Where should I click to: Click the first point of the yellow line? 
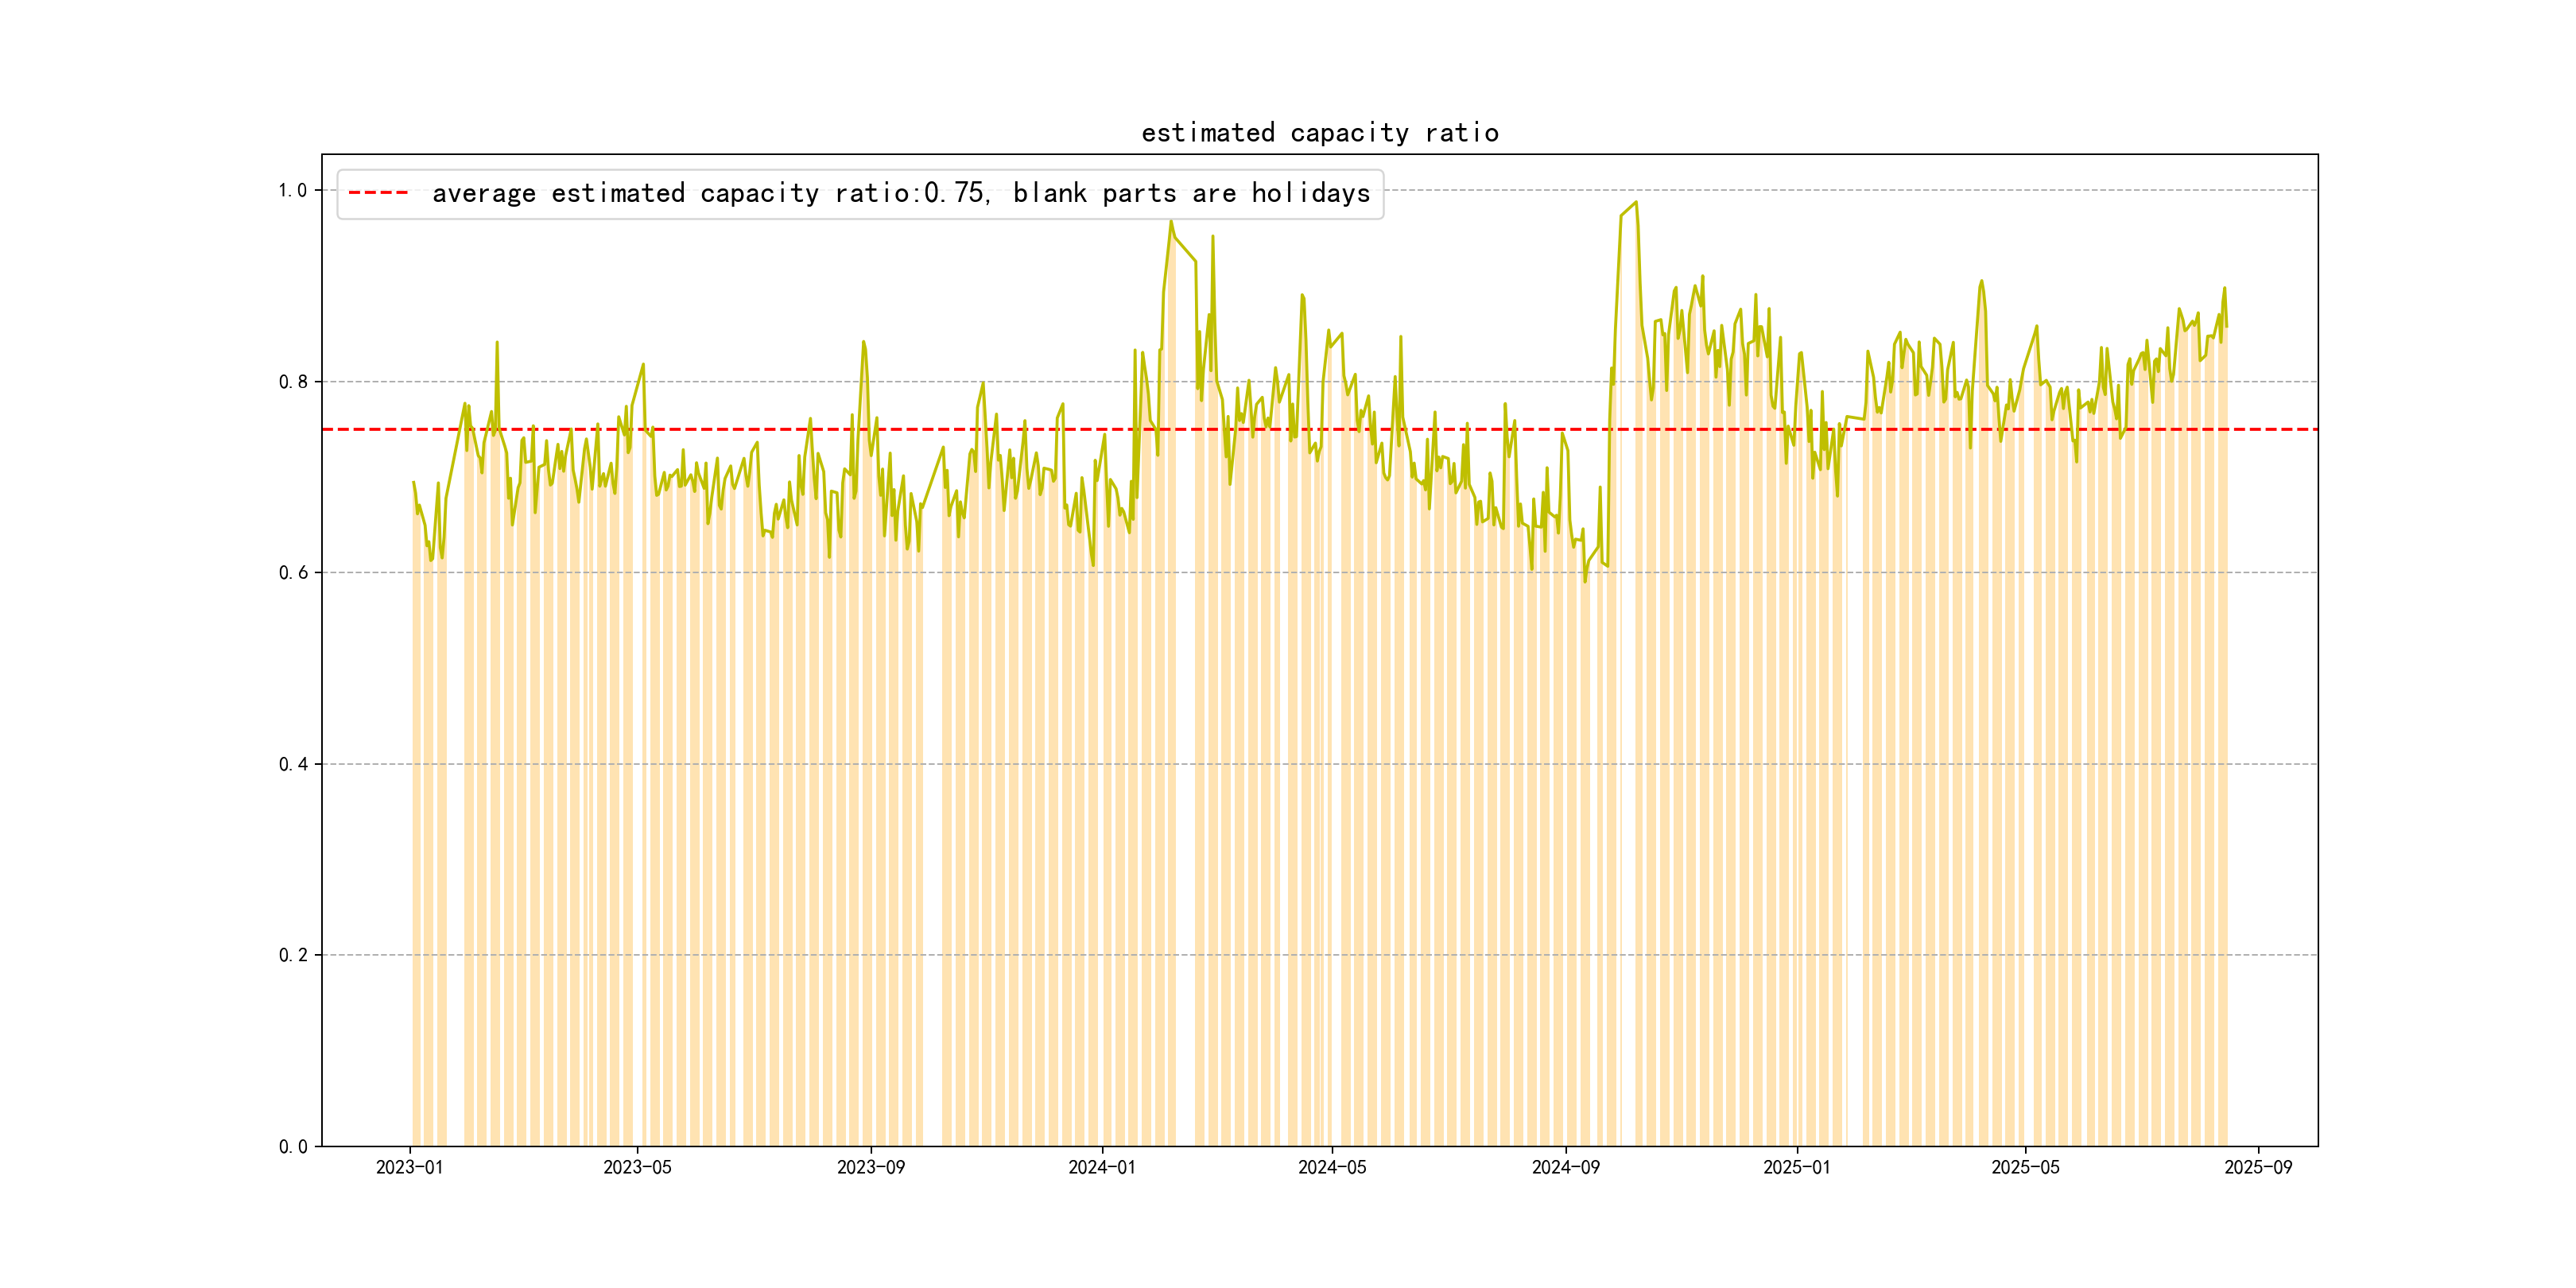tap(413, 482)
